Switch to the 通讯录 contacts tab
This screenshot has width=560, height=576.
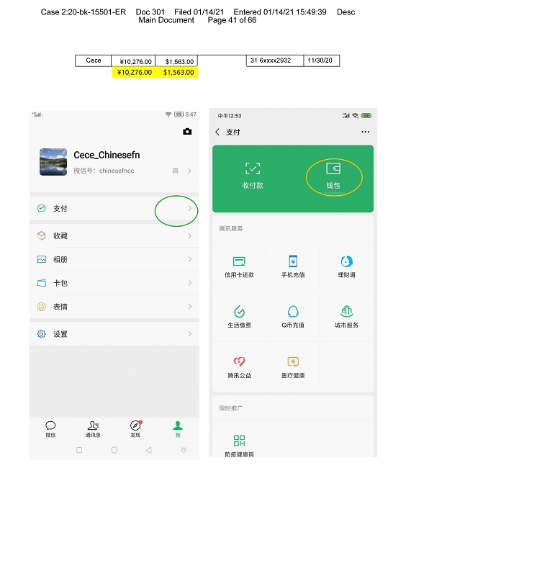pyautogui.click(x=93, y=429)
